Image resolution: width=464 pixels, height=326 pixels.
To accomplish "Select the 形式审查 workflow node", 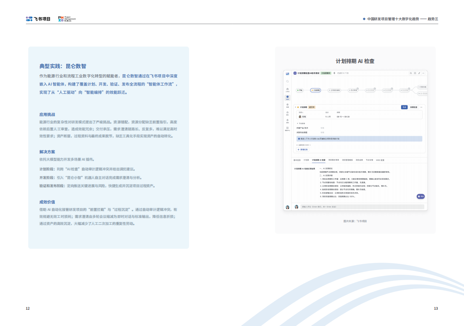I will point(353,90).
